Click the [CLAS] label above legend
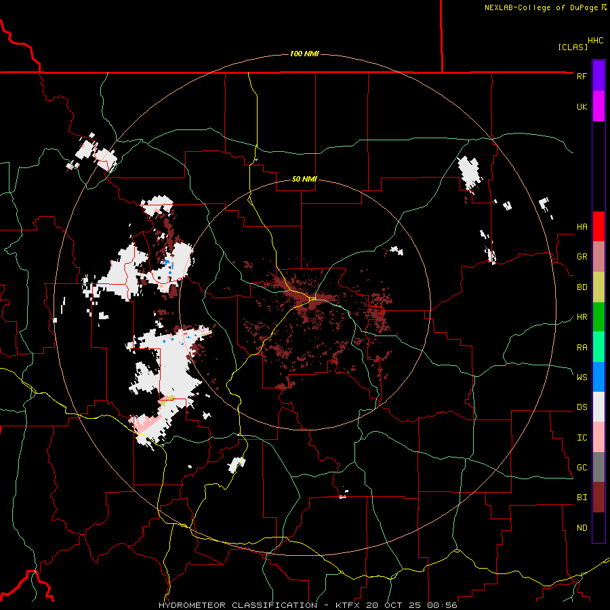This screenshot has height=610, width=610. [573, 47]
